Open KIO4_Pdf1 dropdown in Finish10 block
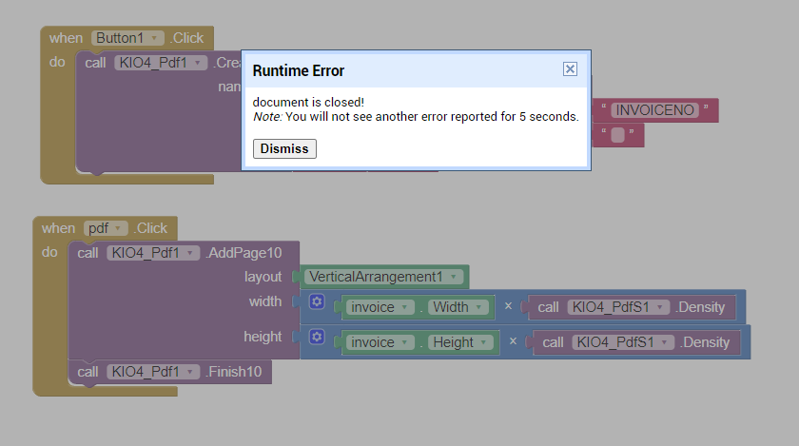Image resolution: width=799 pixels, height=446 pixels. (x=192, y=371)
